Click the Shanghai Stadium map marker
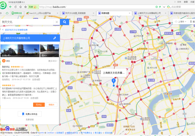 click(120, 104)
